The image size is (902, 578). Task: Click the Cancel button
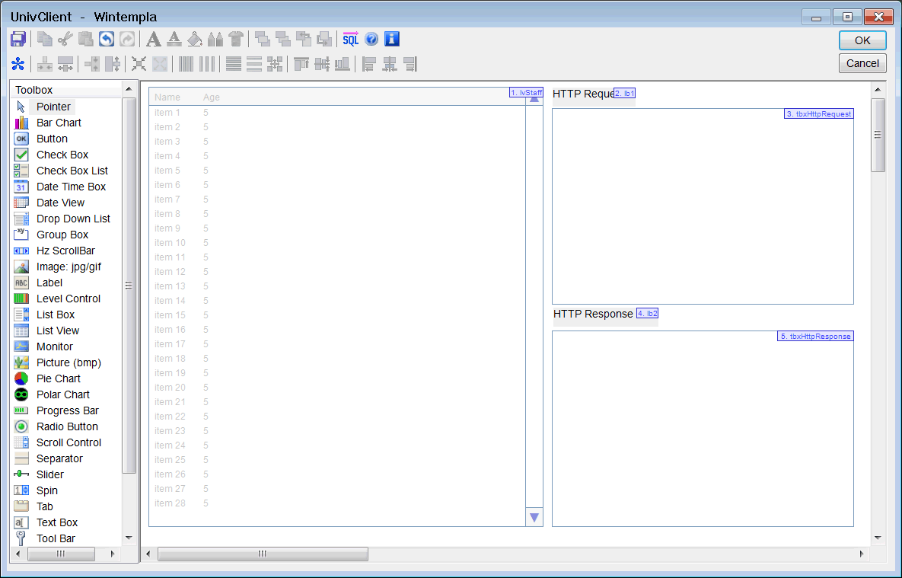(862, 63)
